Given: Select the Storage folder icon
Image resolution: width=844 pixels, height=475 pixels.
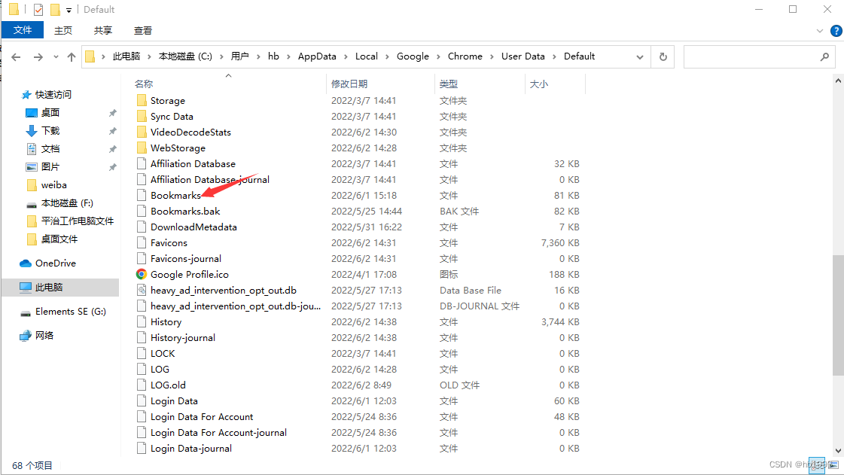Looking at the screenshot, I should [x=142, y=101].
